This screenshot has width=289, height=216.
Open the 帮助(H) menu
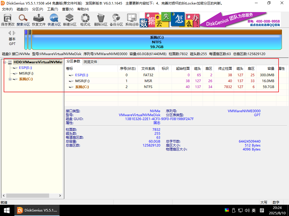coord(83,9)
